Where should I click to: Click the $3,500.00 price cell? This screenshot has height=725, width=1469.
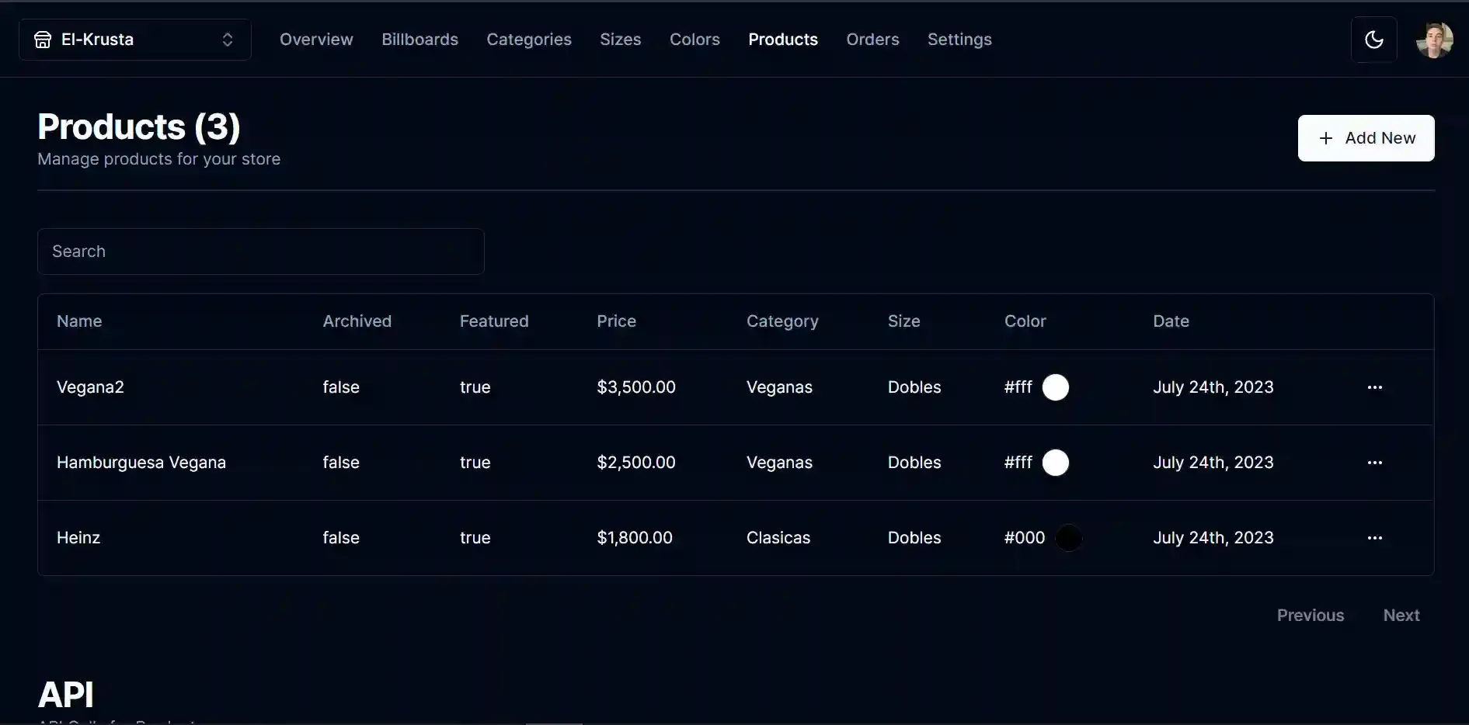point(636,387)
